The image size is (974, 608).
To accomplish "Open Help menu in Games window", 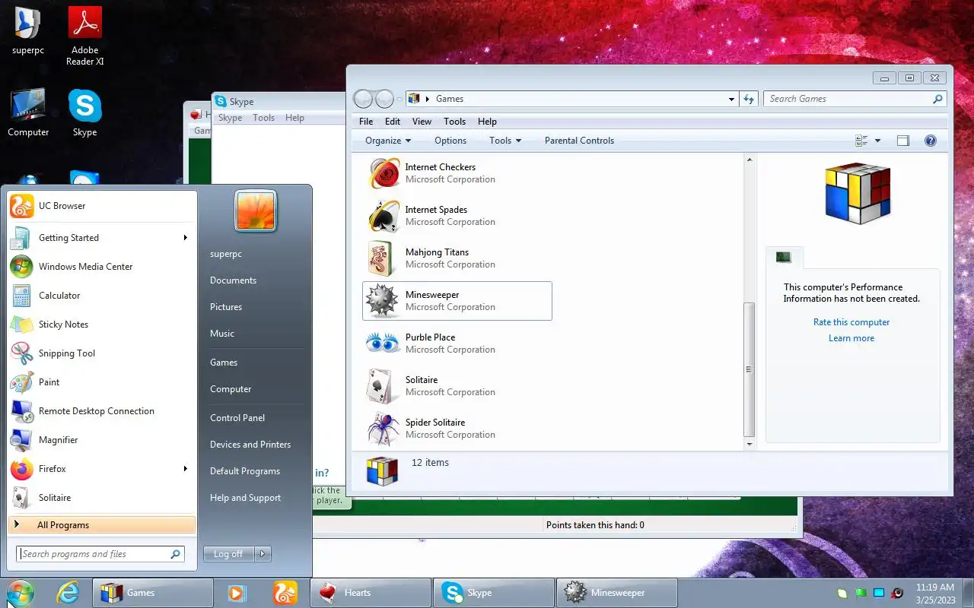I will point(487,122).
